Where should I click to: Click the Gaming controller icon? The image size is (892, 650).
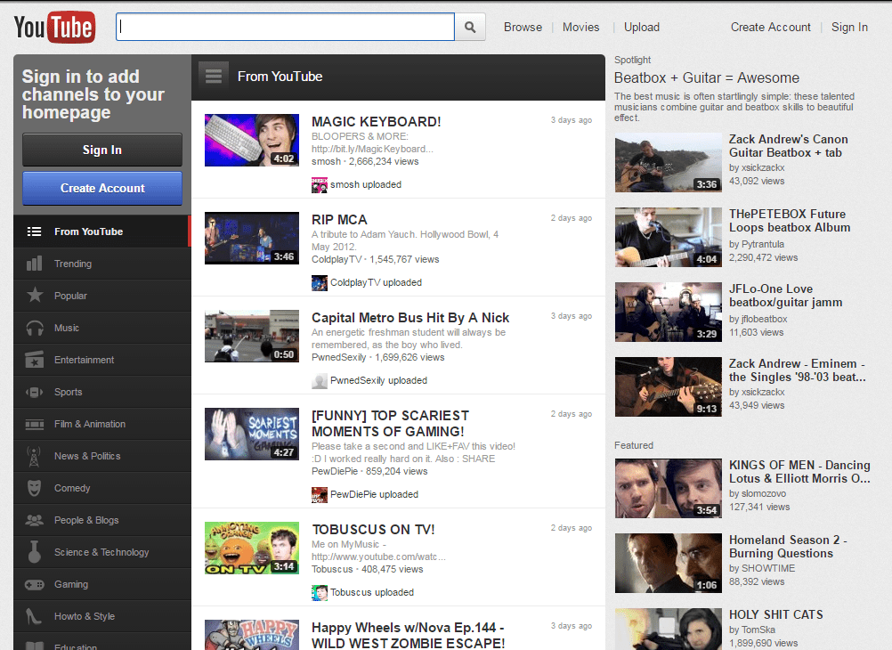click(34, 584)
